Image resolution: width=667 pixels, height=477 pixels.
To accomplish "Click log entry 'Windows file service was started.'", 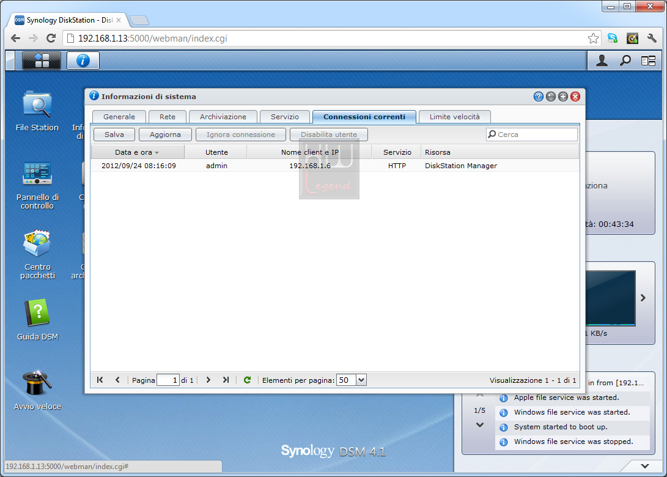I will coord(572,412).
